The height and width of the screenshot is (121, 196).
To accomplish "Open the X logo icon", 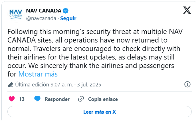I will point(187,10).
